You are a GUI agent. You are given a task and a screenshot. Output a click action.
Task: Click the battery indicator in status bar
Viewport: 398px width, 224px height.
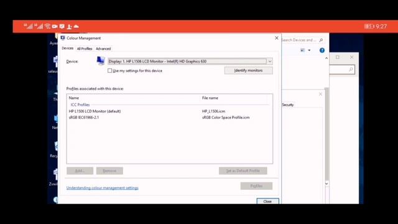pos(369,26)
